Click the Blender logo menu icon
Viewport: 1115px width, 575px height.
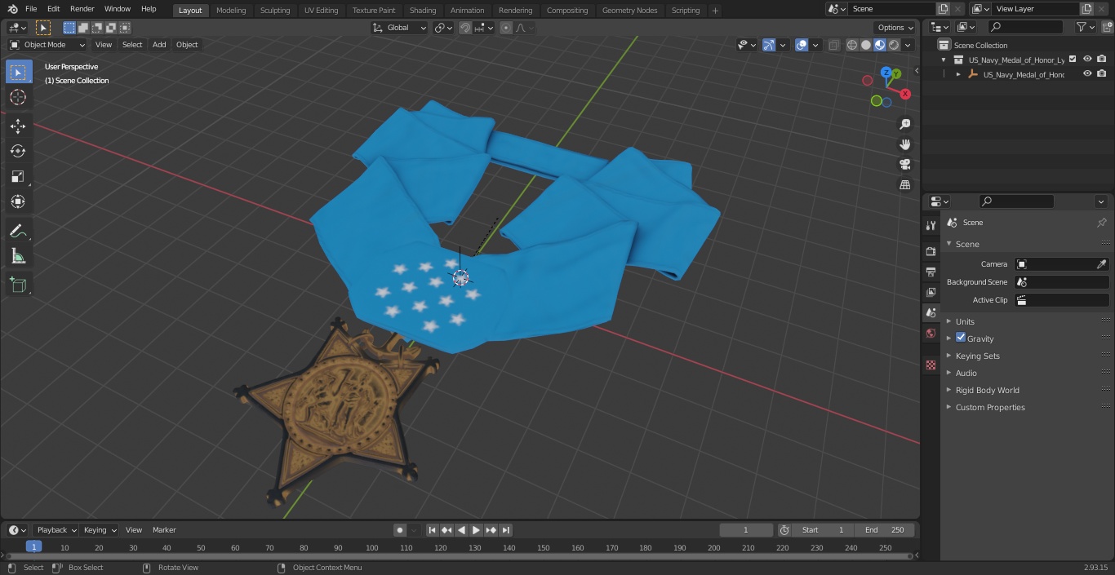coord(12,9)
